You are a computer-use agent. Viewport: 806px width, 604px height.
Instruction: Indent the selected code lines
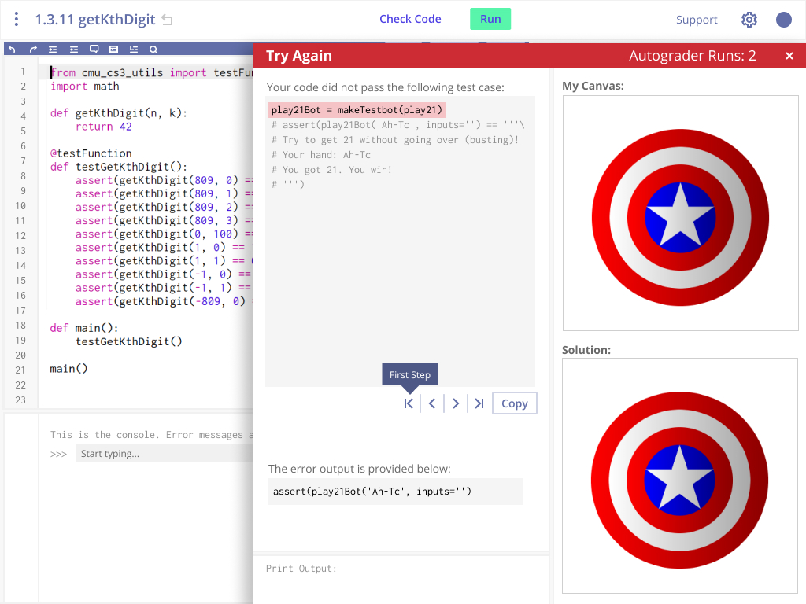[53, 50]
